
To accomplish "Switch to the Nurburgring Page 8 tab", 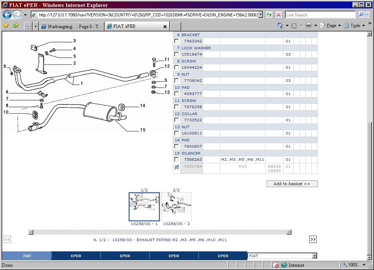I will 72,26.
